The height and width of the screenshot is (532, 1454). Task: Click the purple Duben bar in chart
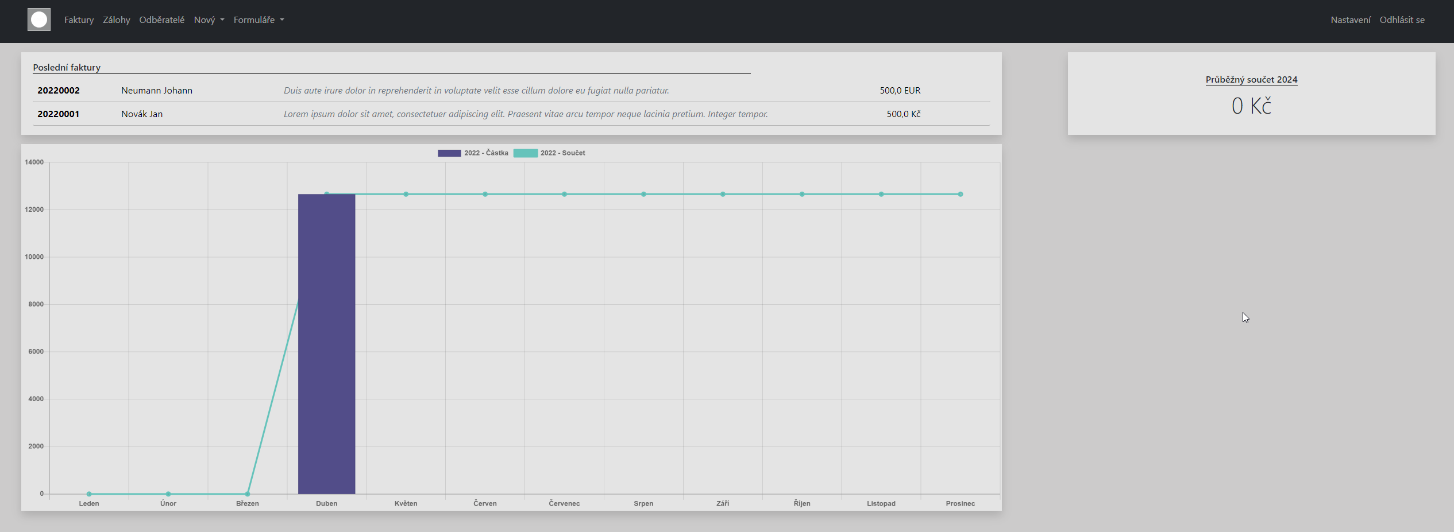pyautogui.click(x=326, y=344)
